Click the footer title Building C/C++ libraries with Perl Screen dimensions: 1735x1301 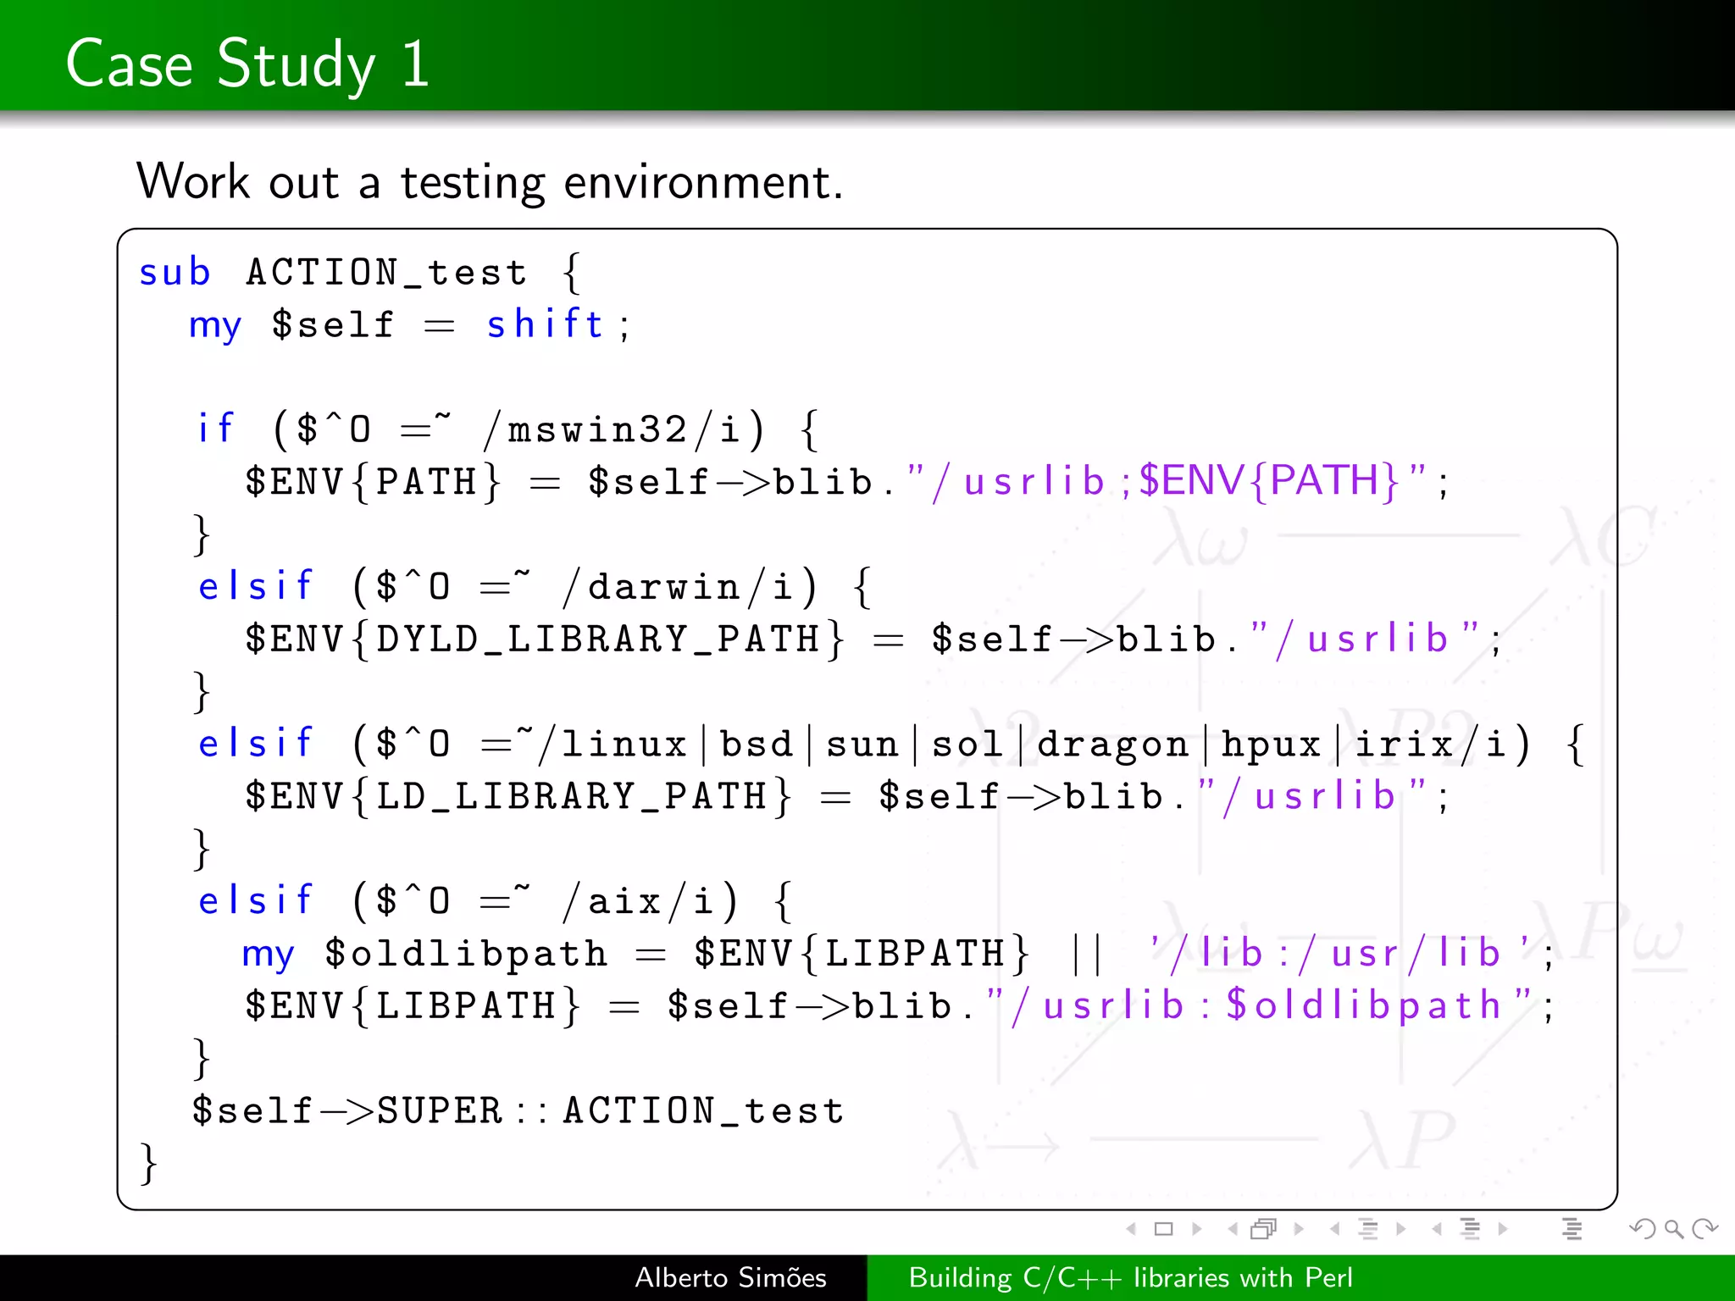1131,1277
